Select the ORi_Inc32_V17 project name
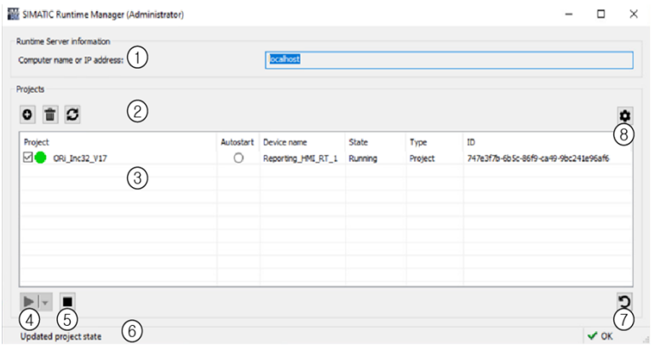The image size is (655, 348). click(80, 158)
